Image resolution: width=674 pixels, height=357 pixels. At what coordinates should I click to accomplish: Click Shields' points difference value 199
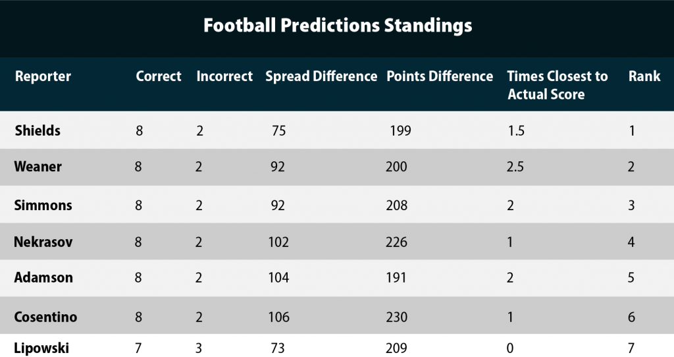click(x=401, y=130)
